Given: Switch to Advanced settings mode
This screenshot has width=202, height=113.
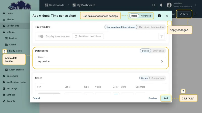Looking at the screenshot, I should 146,16.
